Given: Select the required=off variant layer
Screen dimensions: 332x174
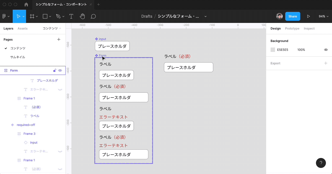Looking at the screenshot, I should tap(26, 125).
